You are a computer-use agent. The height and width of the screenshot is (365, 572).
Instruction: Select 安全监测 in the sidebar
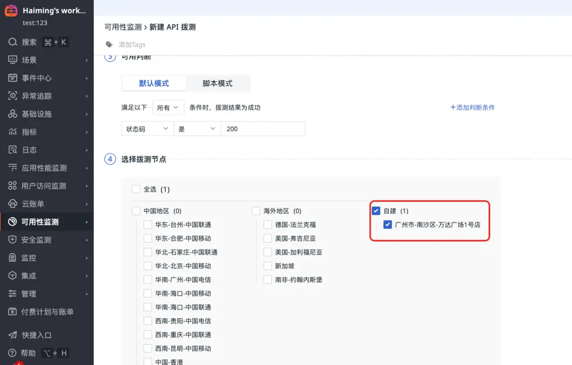pos(33,240)
